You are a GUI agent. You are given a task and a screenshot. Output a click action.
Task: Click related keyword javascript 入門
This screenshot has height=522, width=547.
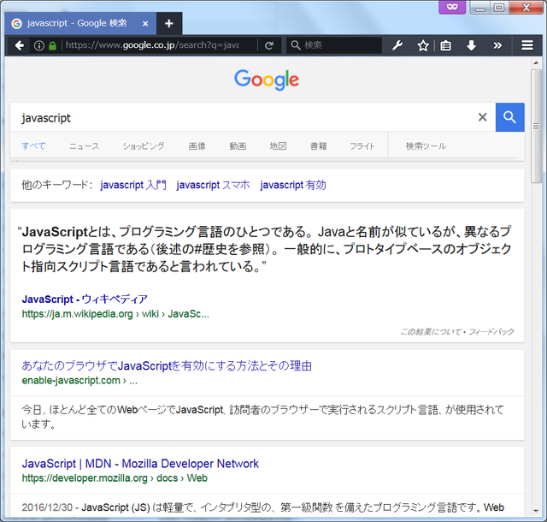pos(133,185)
